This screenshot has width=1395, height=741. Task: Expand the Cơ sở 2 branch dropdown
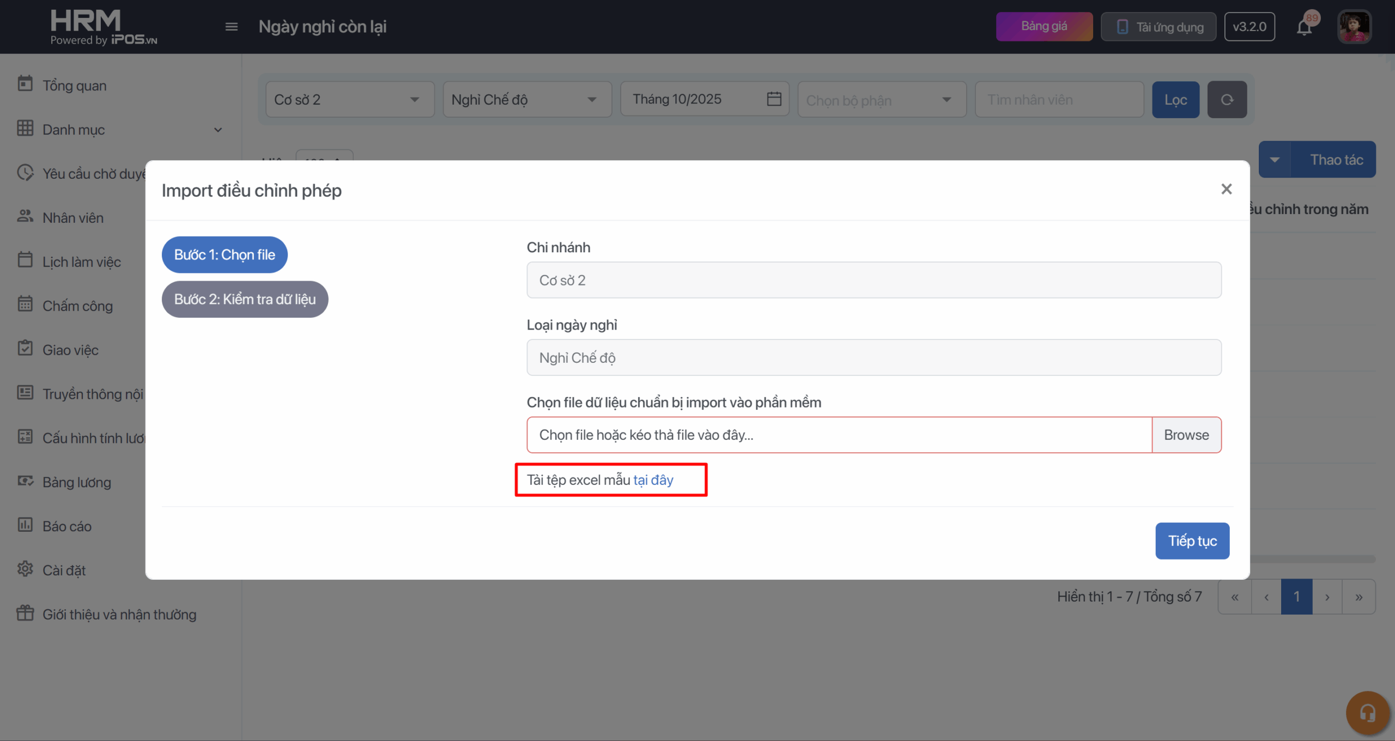[349, 100]
